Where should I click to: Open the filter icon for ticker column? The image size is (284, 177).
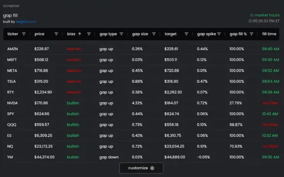click(x=24, y=34)
